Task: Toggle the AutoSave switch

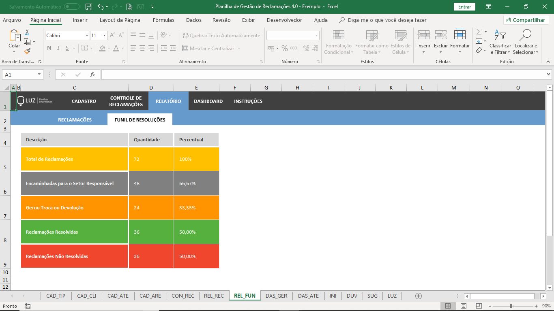Action: pyautogui.click(x=72, y=6)
